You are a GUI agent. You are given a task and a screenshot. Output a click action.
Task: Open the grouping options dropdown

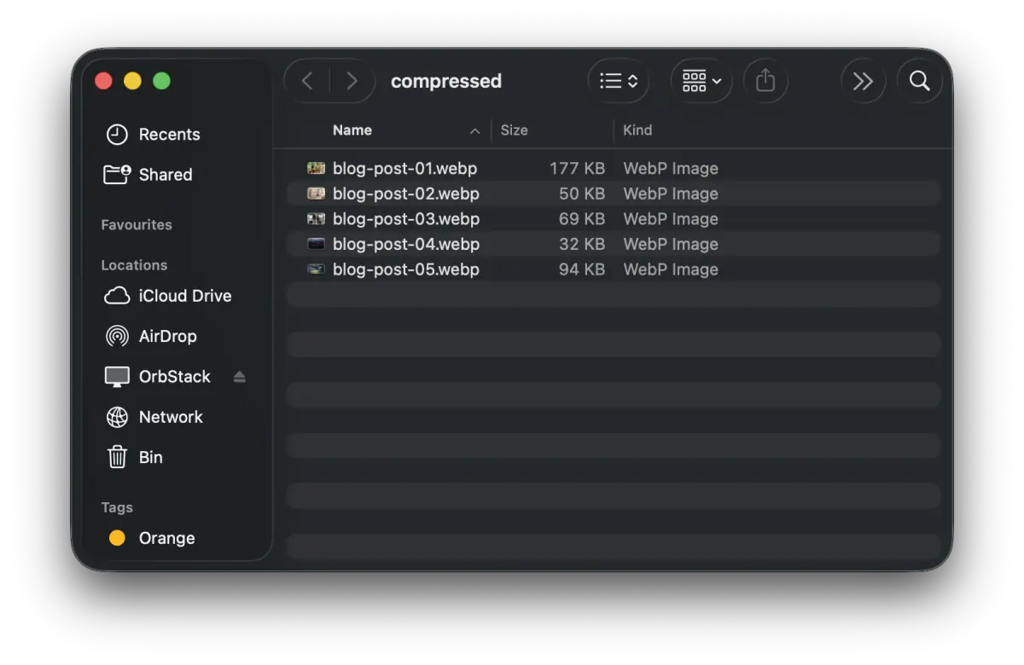coord(700,80)
